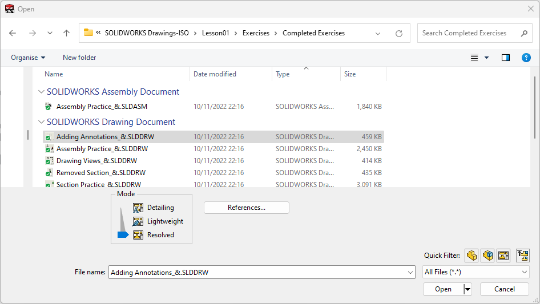Select Detailing mode icon
This screenshot has height=304, width=540.
click(x=138, y=208)
